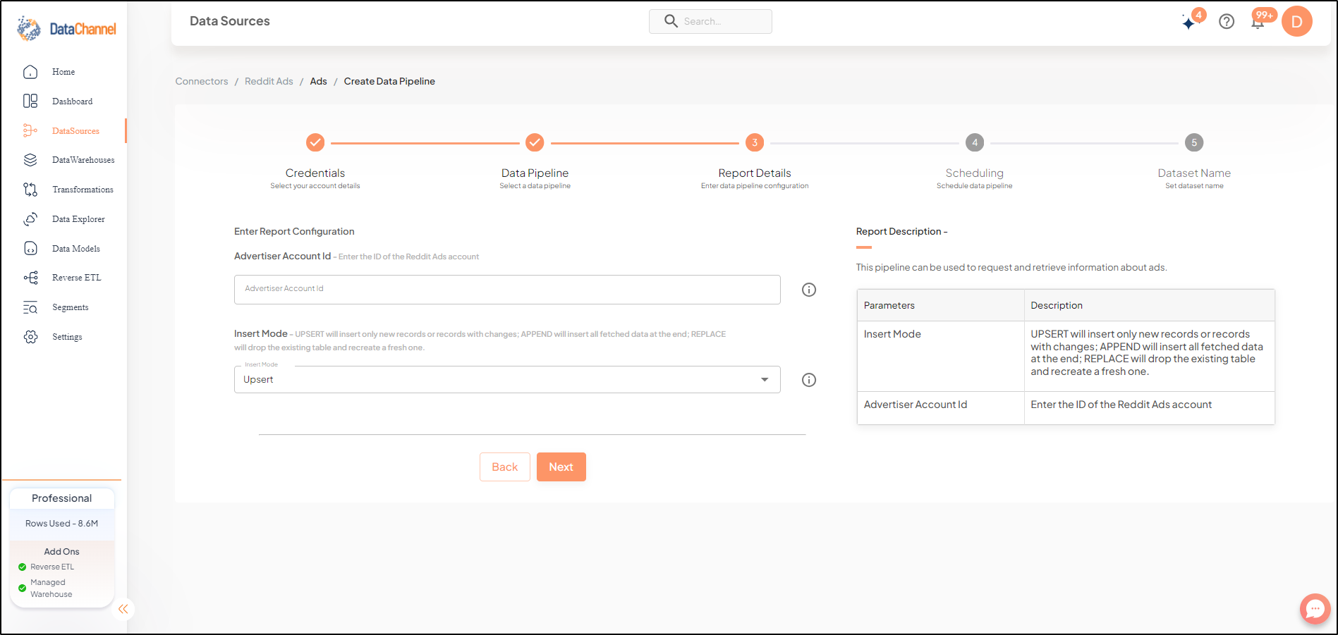Open the Connectors breadcrumb link
Image resolution: width=1338 pixels, height=635 pixels.
click(x=202, y=81)
